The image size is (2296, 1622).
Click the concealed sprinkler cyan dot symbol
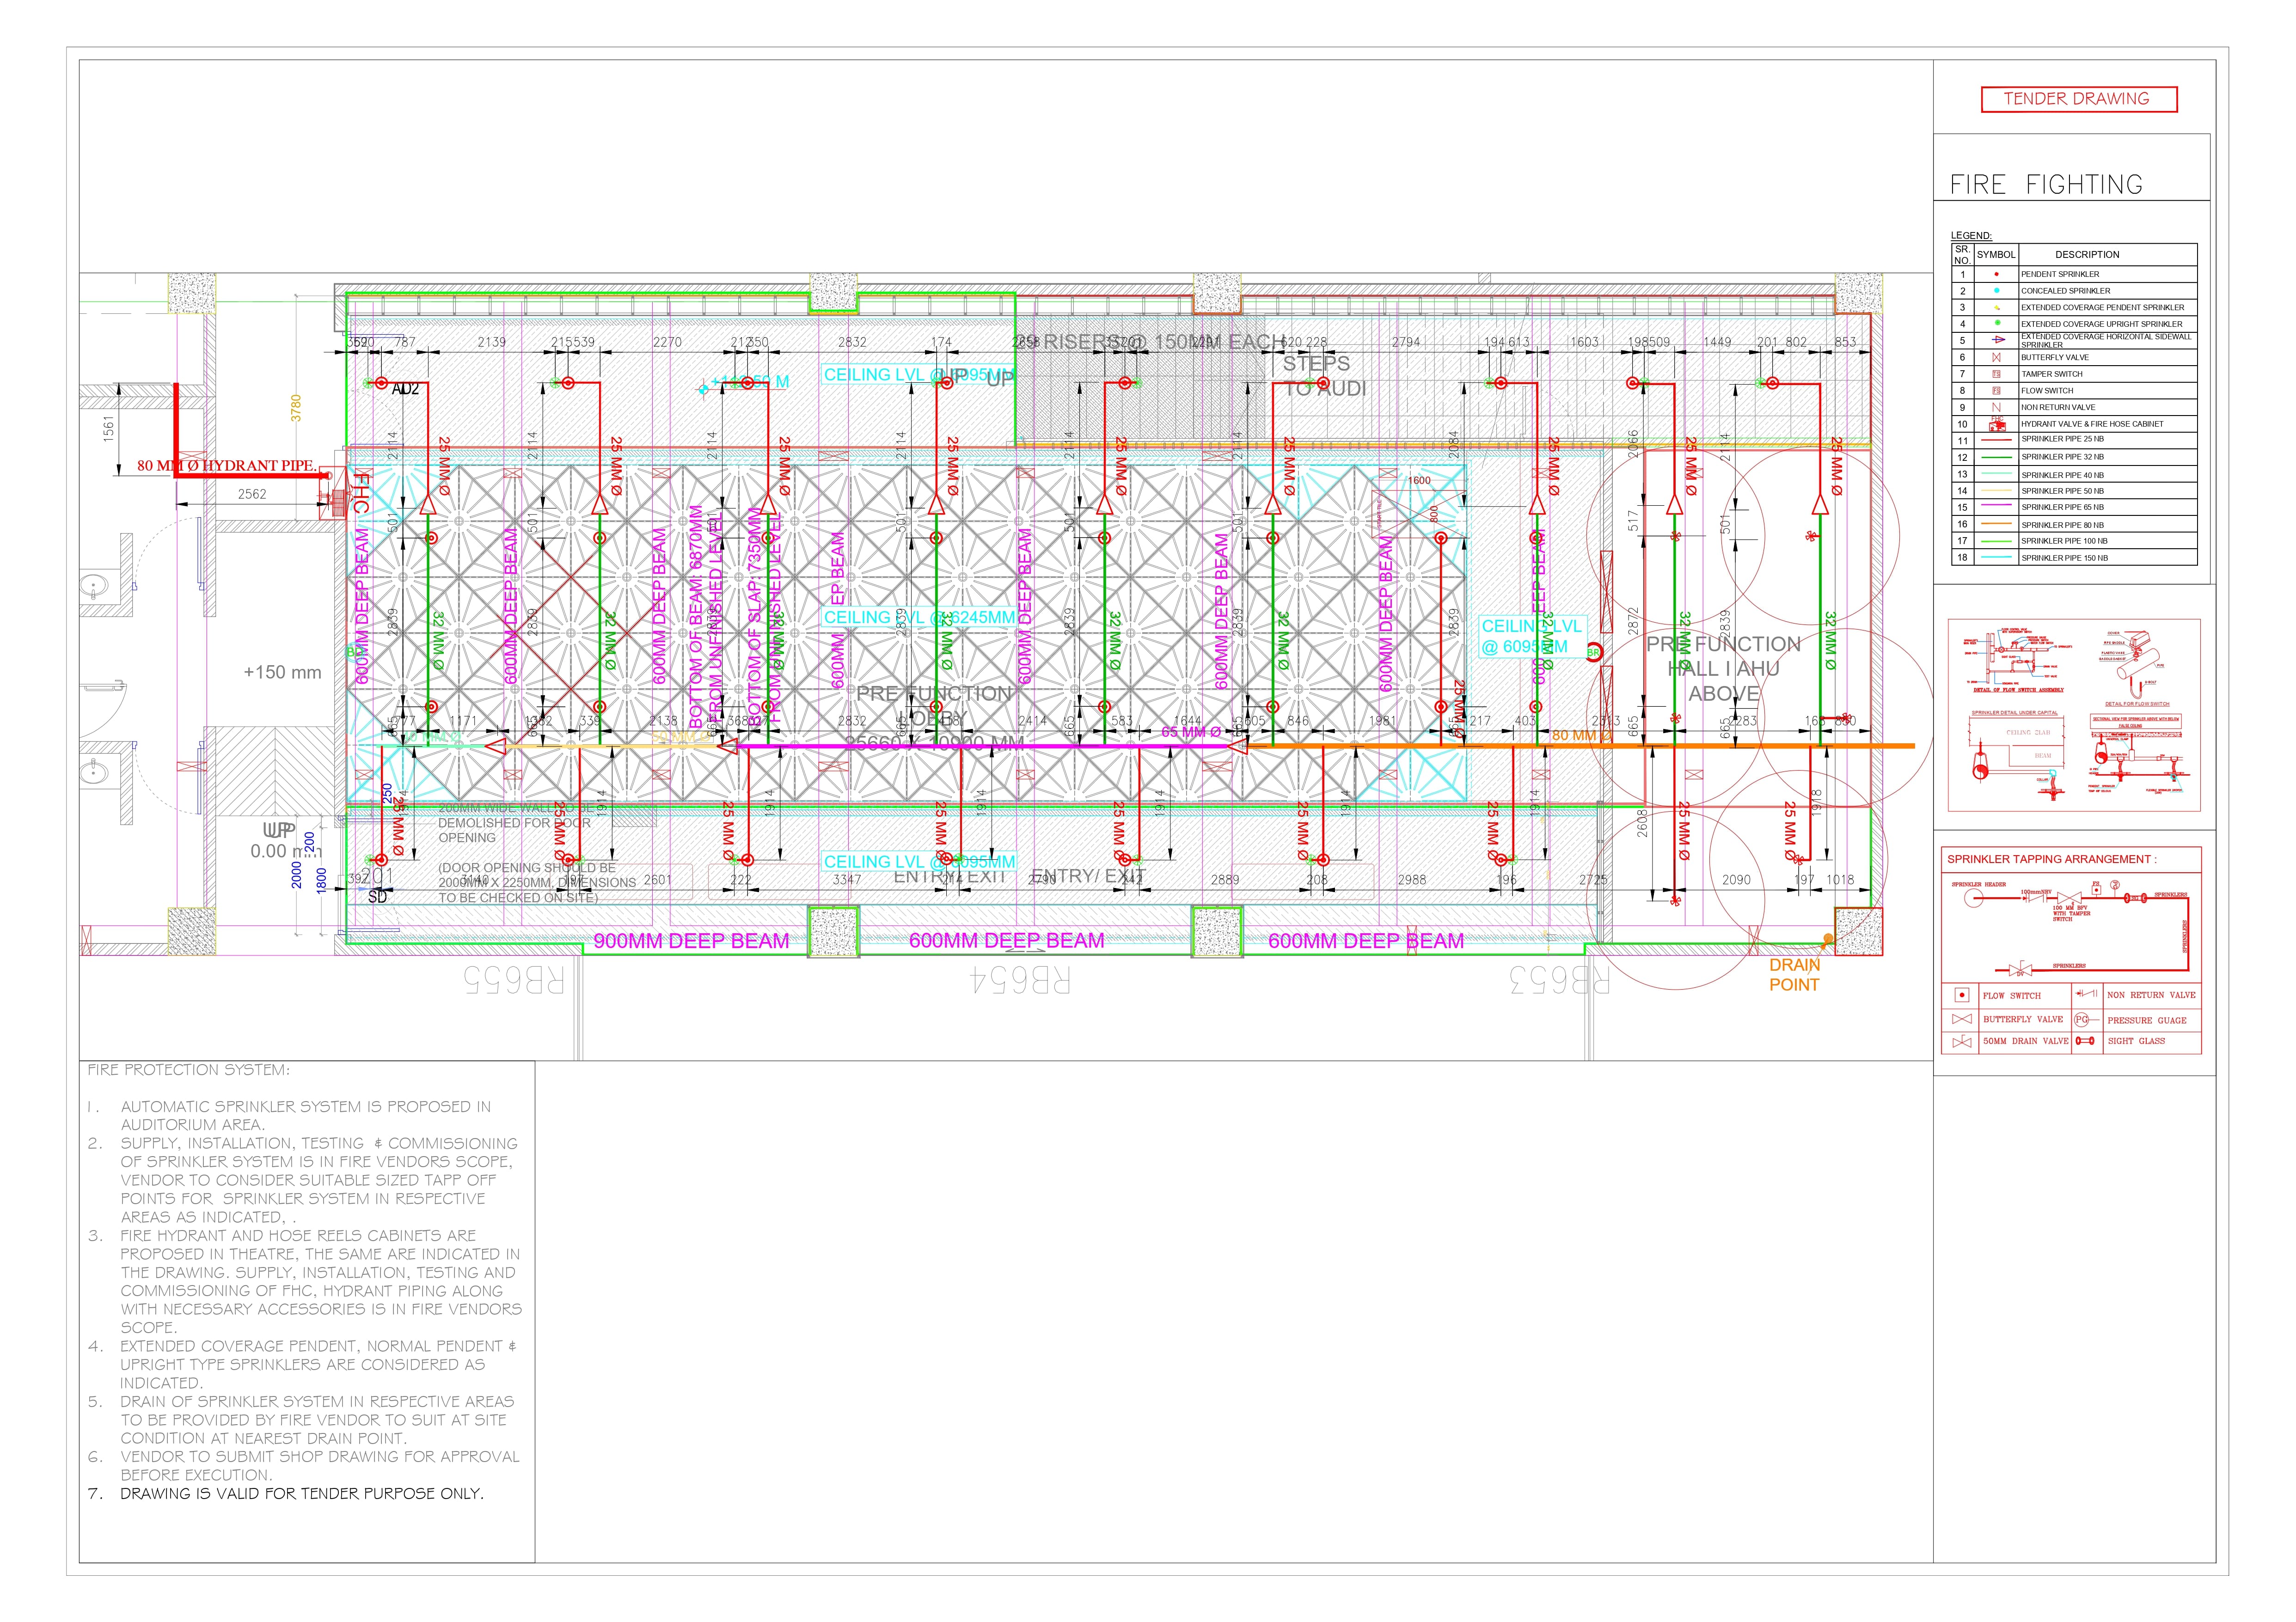[x=1996, y=291]
